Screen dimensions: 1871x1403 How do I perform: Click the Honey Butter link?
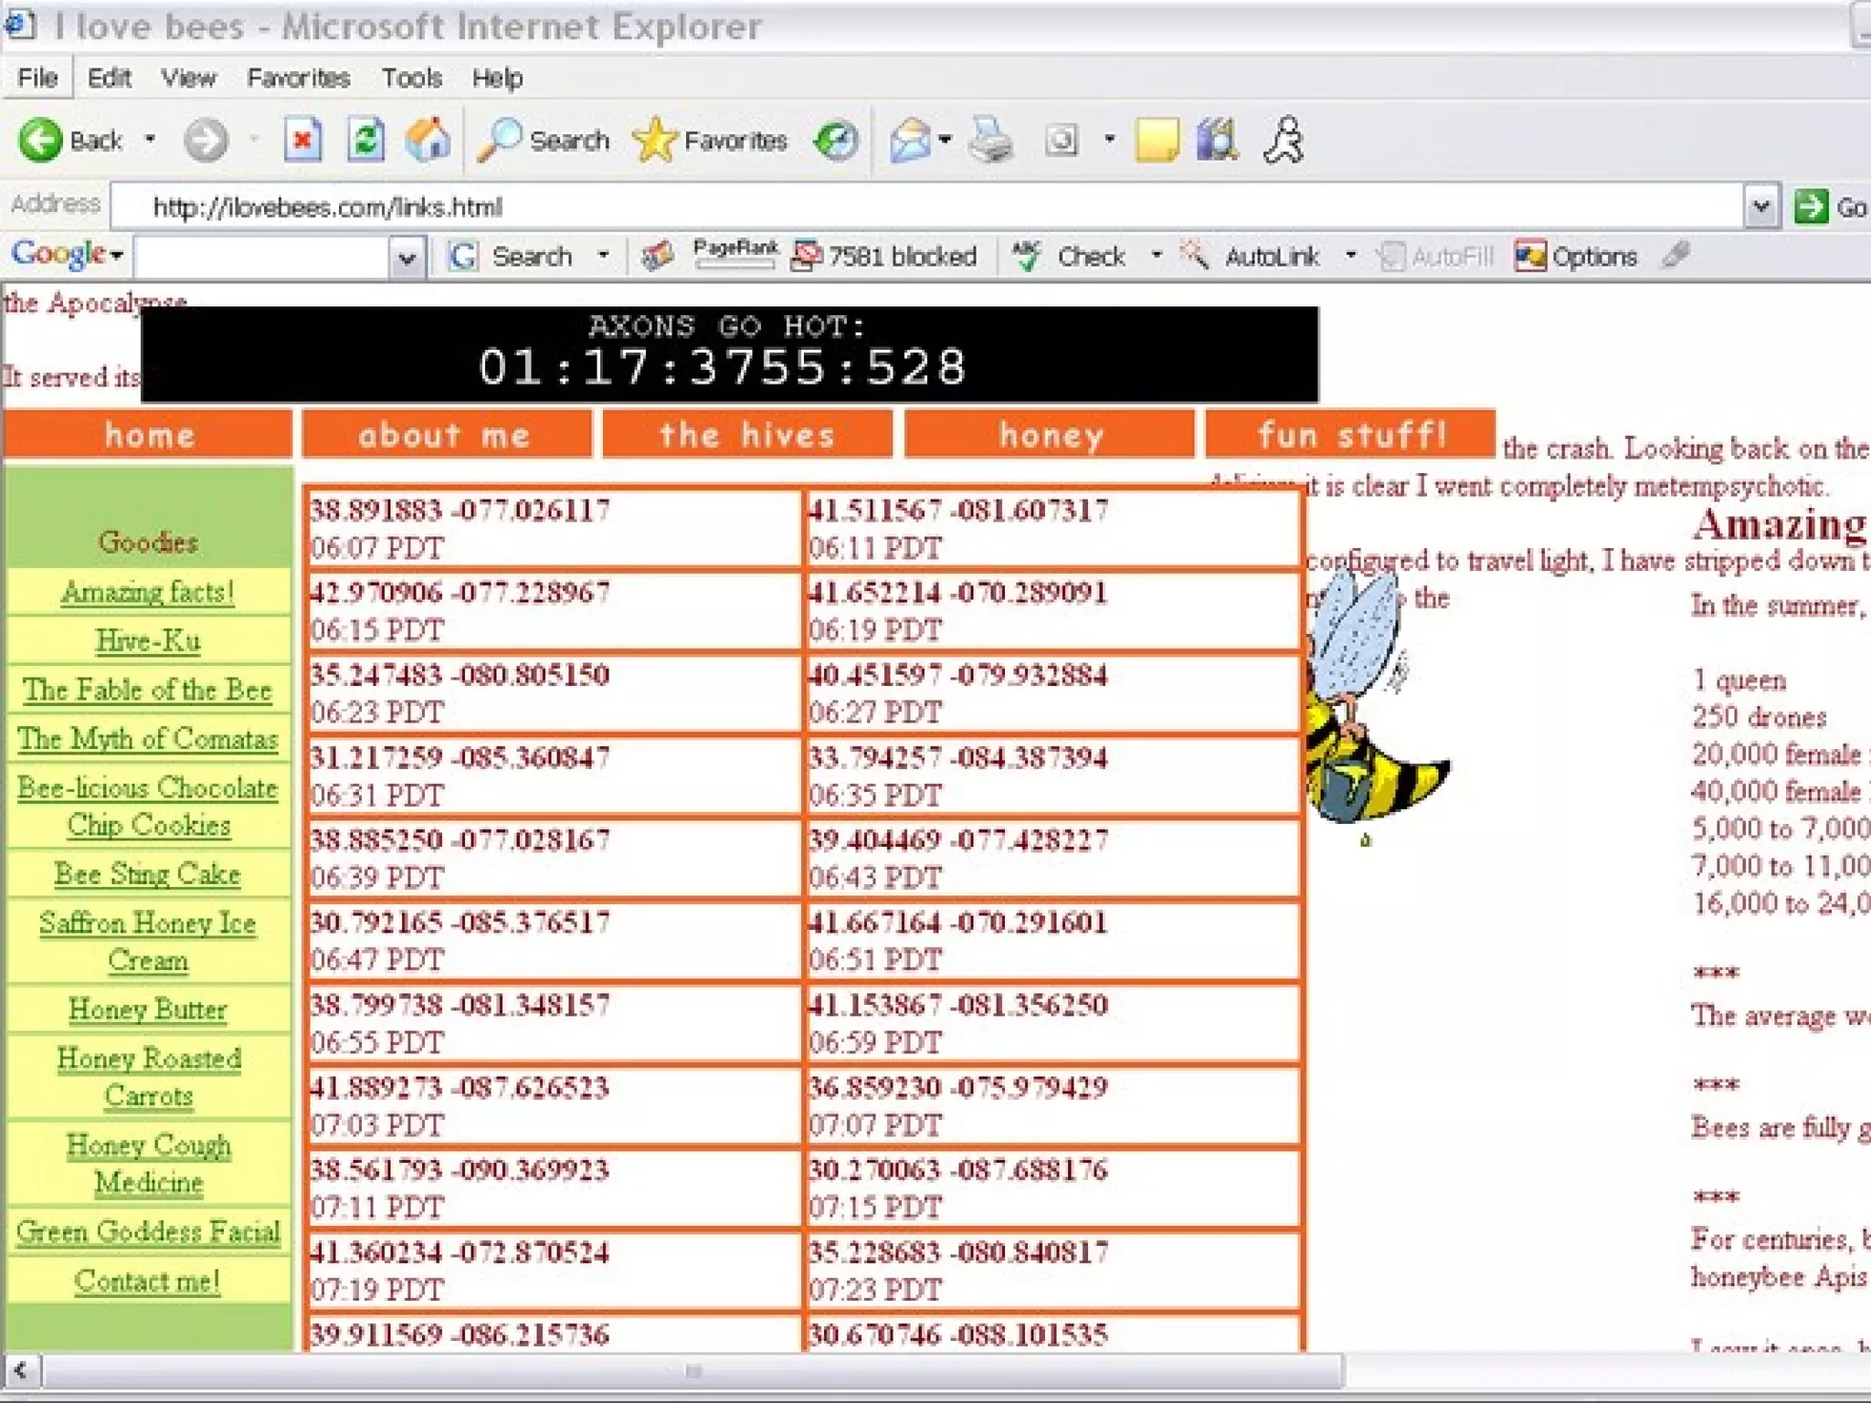[x=148, y=1009]
